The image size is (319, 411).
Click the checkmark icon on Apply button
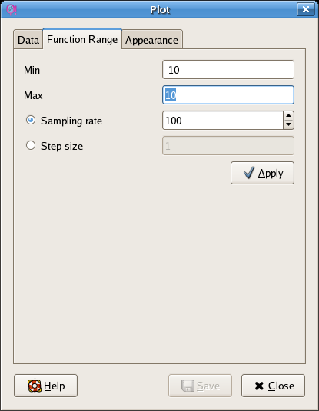point(249,173)
